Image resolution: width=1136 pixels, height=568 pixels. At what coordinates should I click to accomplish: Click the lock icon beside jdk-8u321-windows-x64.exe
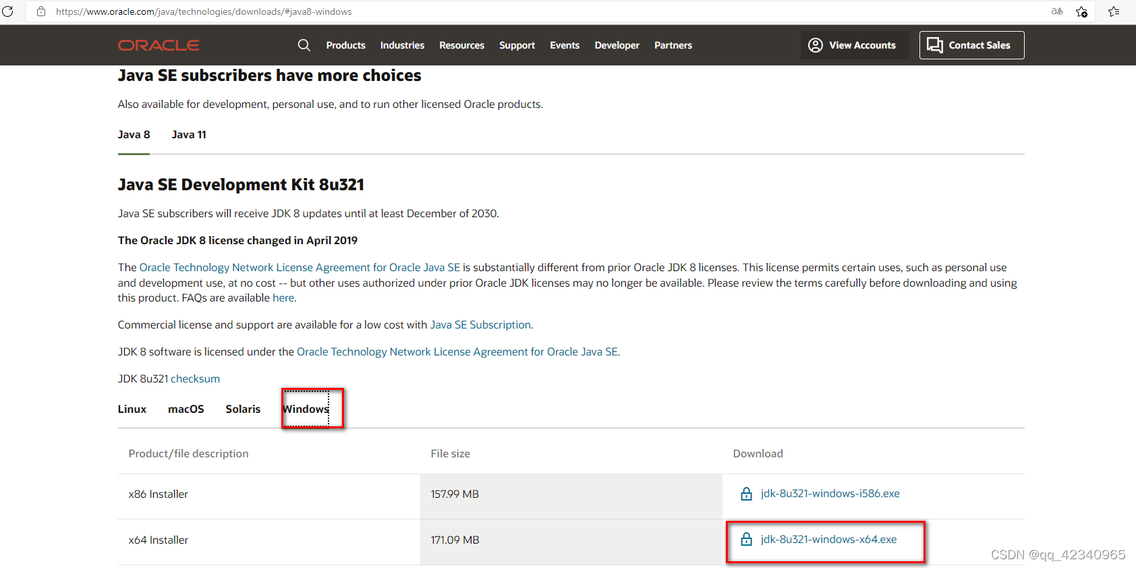(x=746, y=540)
